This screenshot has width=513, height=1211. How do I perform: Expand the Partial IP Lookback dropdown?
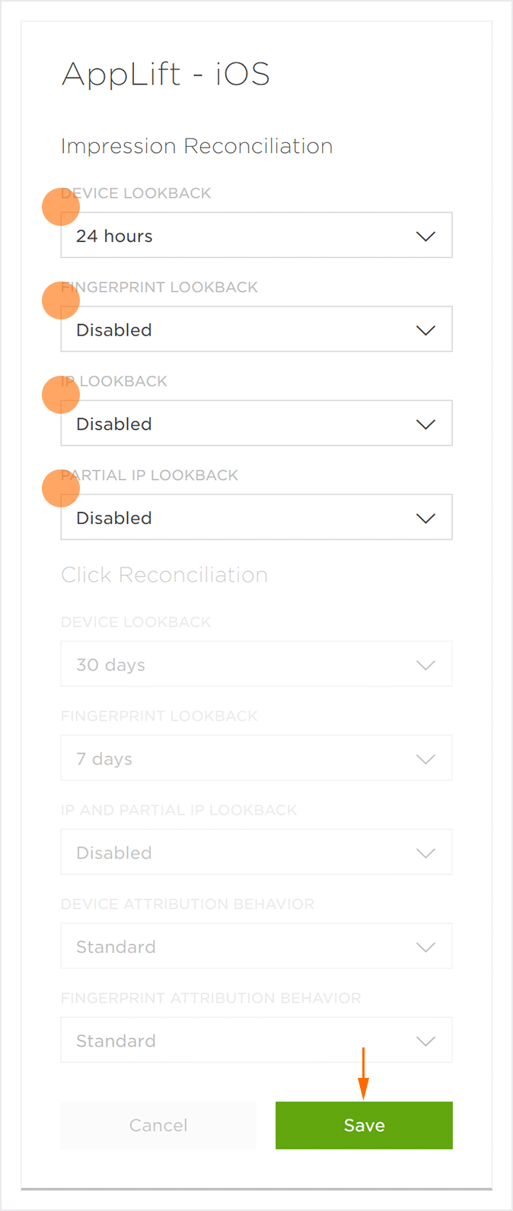coord(256,517)
